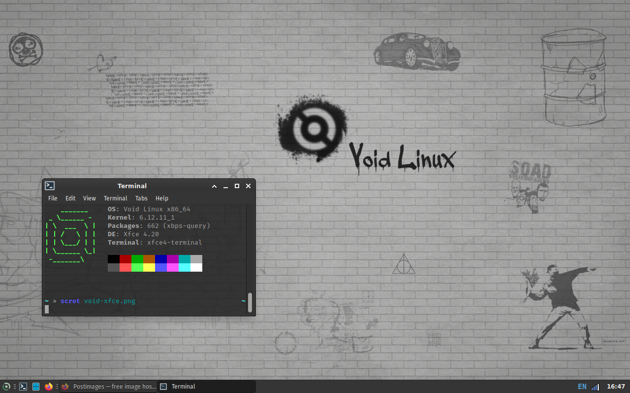Image resolution: width=630 pixels, height=393 pixels.
Task: Open the Help menu in Terminal
Action: pos(162,198)
